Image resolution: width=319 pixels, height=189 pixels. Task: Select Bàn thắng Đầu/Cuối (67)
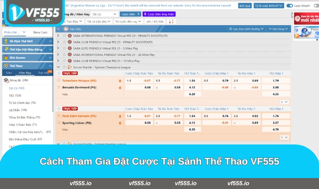point(25,139)
